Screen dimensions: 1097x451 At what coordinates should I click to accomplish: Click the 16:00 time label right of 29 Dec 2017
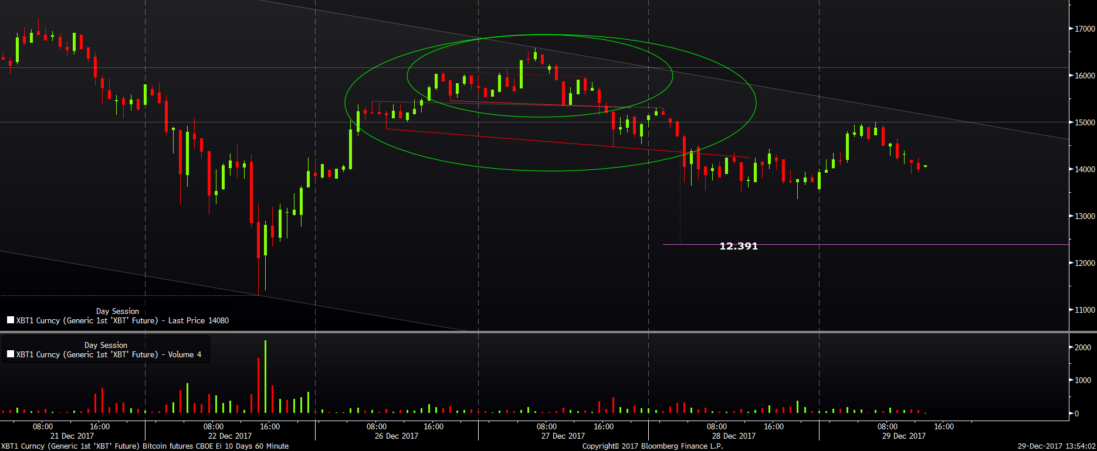944,426
